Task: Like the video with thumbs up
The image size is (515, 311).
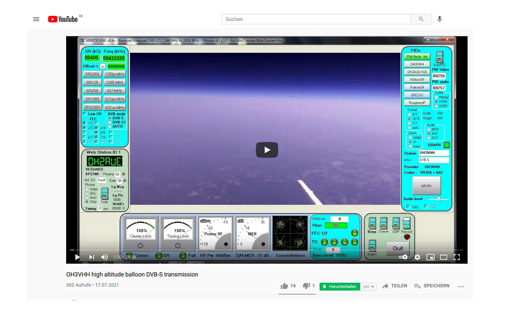Action: pyautogui.click(x=285, y=286)
